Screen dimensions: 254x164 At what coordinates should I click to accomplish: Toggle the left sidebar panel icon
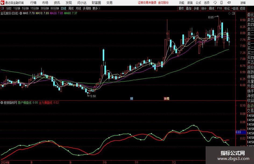(2, 8)
